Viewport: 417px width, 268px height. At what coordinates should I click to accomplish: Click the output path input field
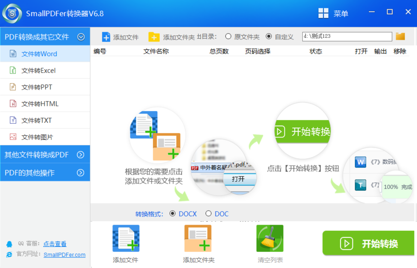coord(347,36)
